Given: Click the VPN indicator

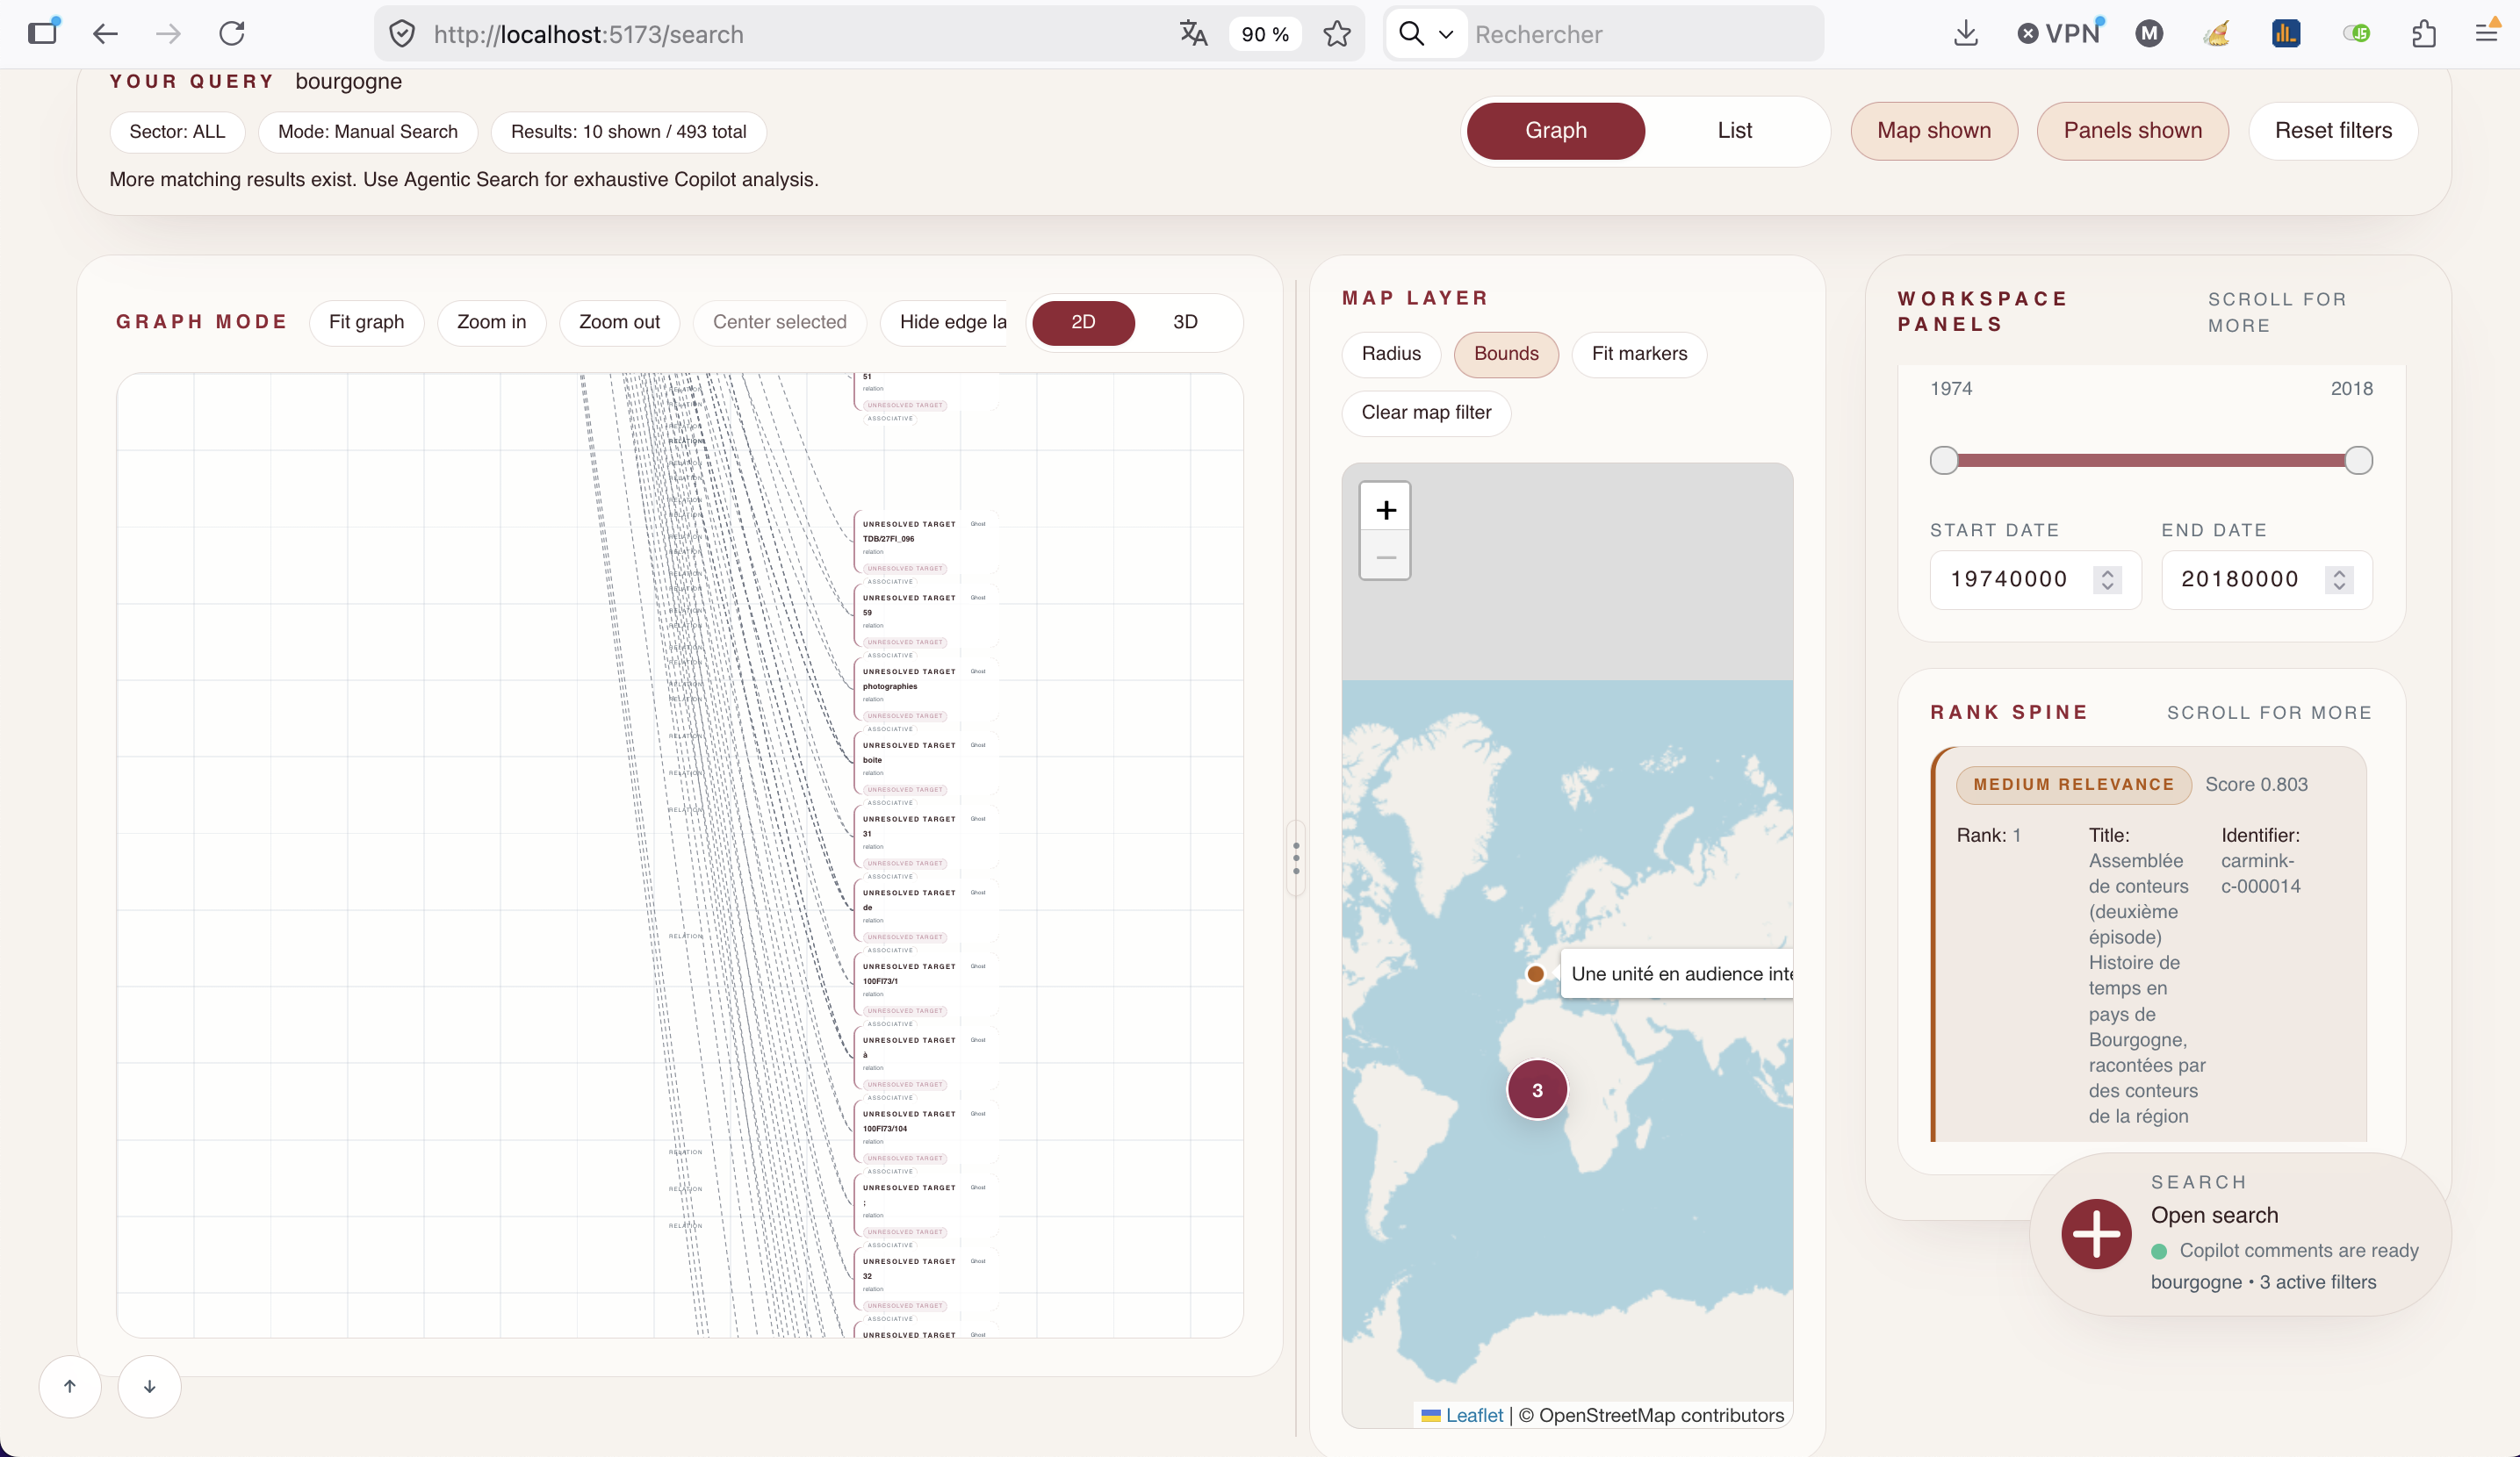Looking at the screenshot, I should point(2061,33).
